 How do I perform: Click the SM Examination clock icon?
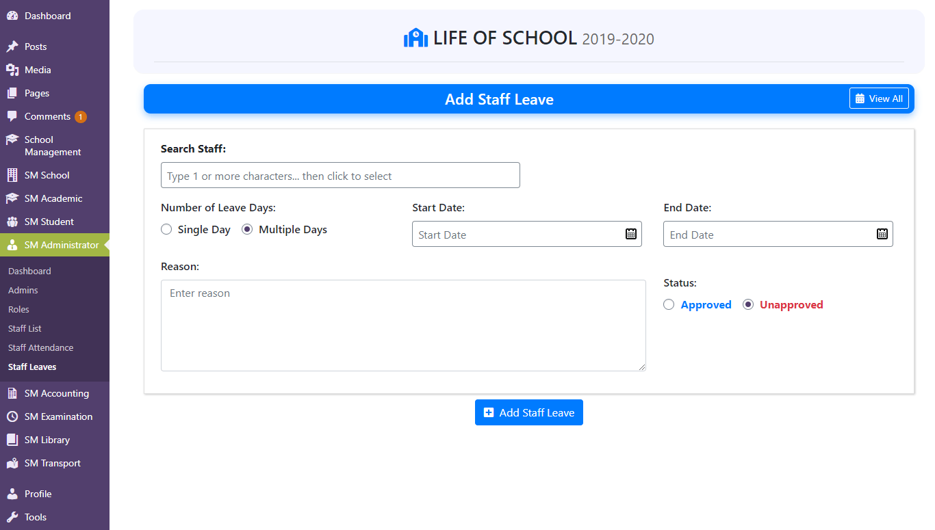coord(12,416)
